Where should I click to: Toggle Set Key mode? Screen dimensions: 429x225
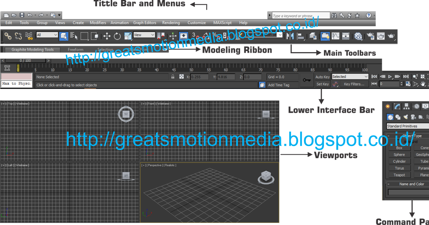point(322,84)
